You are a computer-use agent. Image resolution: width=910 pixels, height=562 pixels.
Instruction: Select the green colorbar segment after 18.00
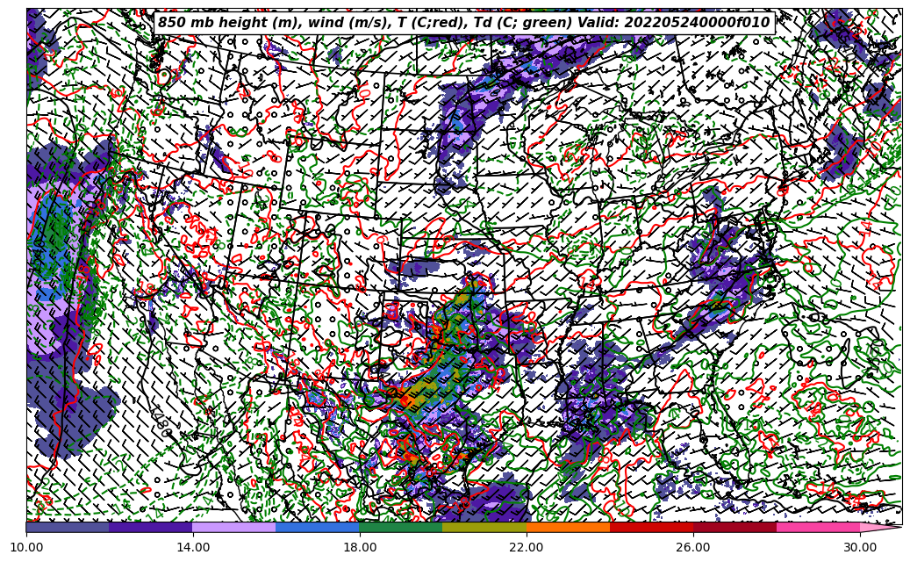coord(401,528)
